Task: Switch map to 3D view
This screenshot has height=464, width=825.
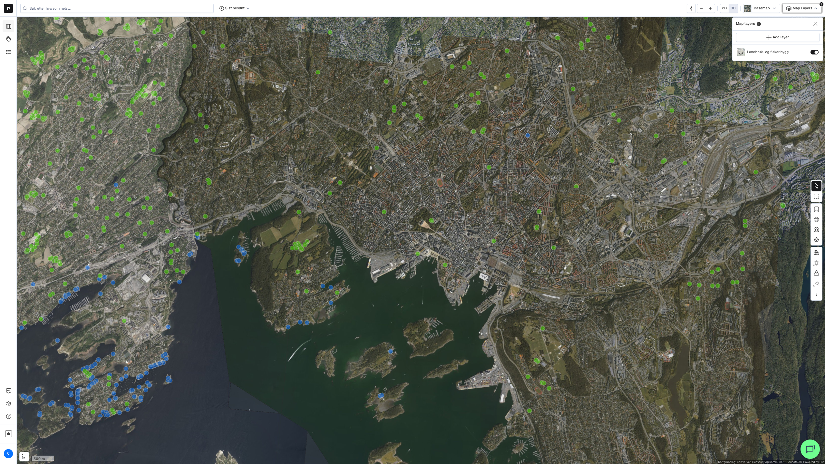Action: (733, 8)
